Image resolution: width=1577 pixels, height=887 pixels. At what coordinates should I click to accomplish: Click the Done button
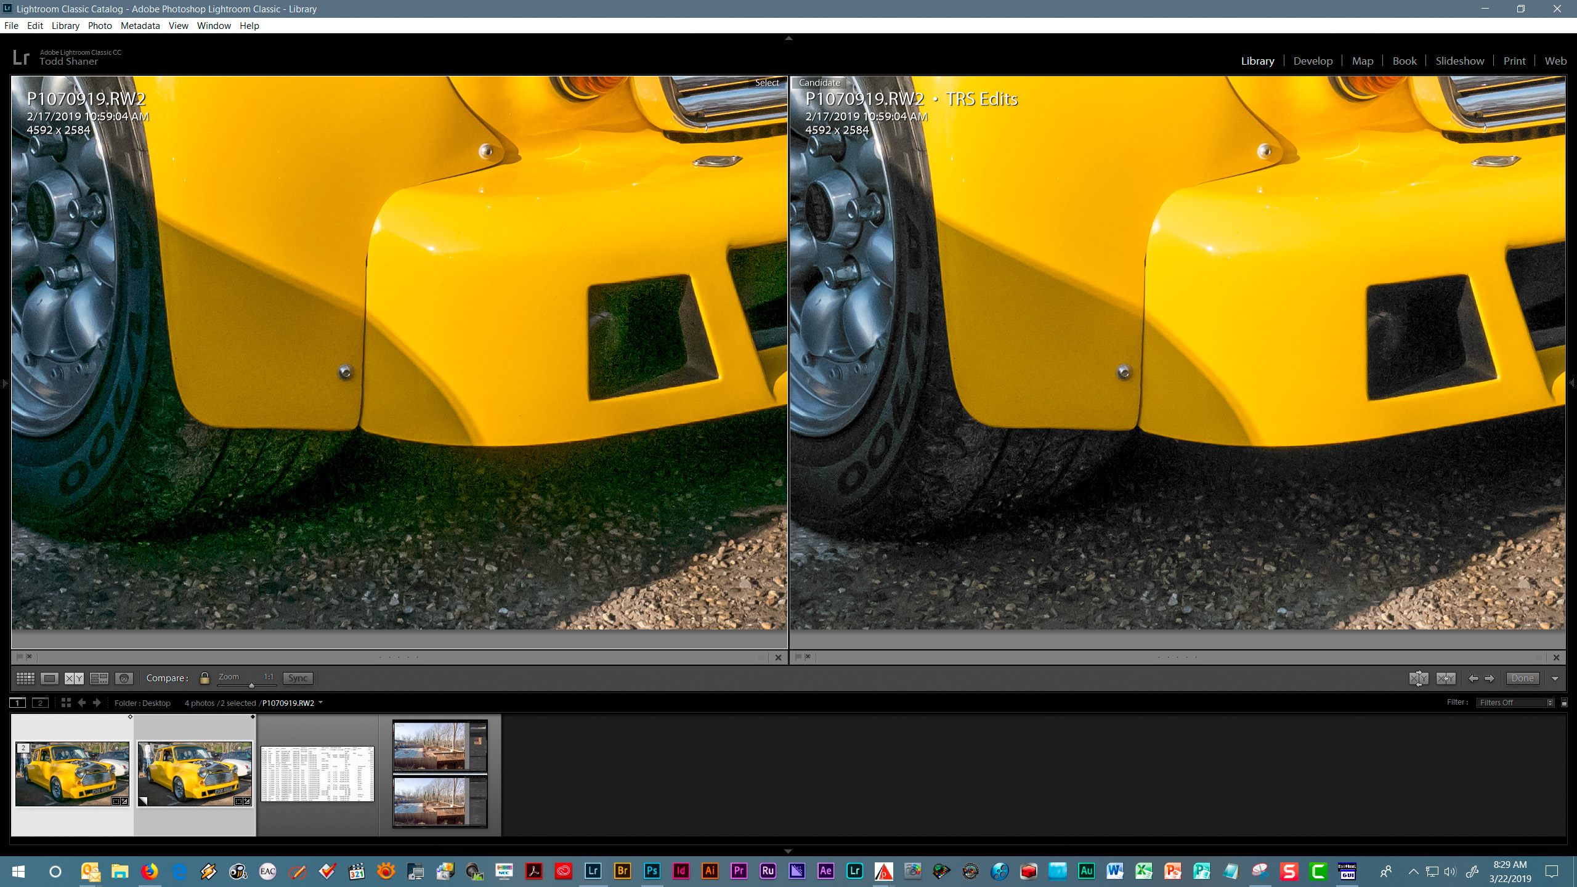[x=1522, y=678]
